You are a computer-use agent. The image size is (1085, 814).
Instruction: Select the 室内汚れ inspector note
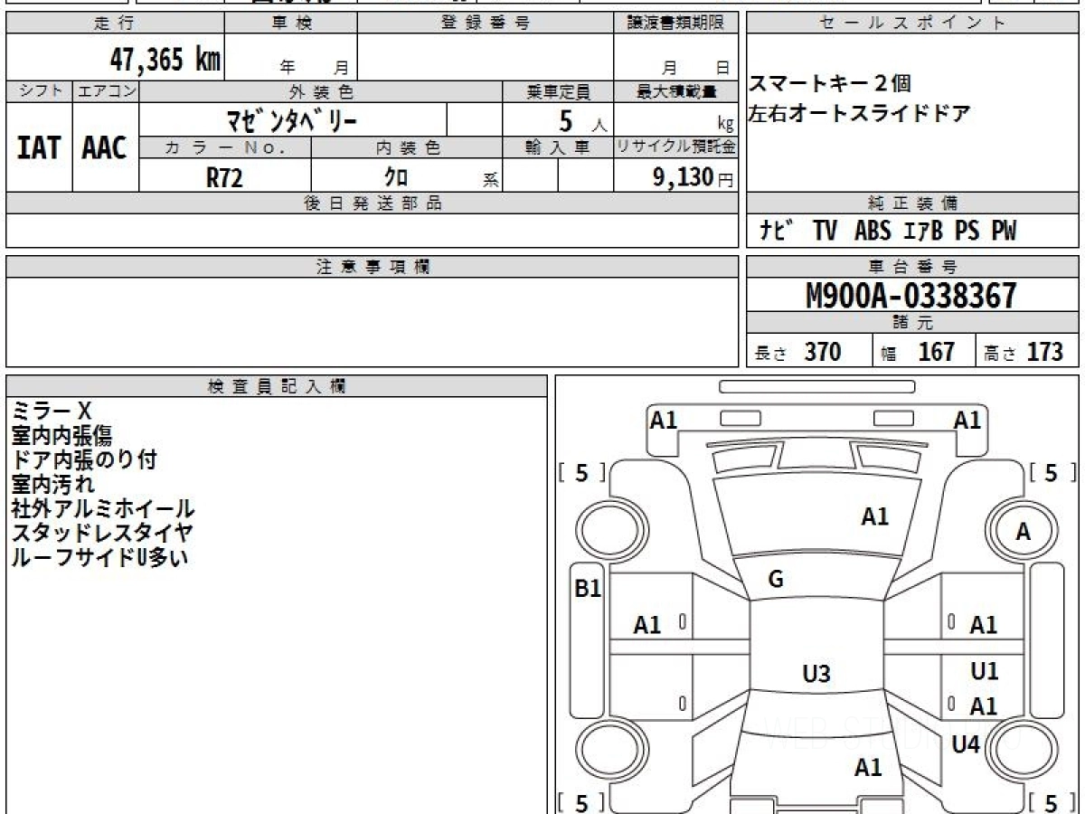pyautogui.click(x=52, y=484)
